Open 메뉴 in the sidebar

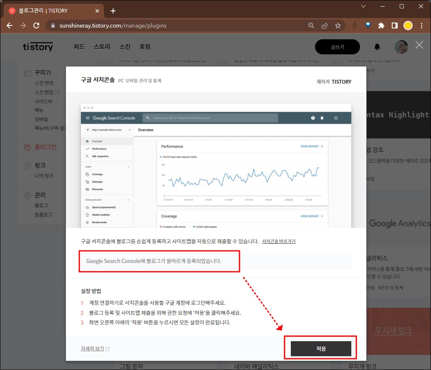39,110
